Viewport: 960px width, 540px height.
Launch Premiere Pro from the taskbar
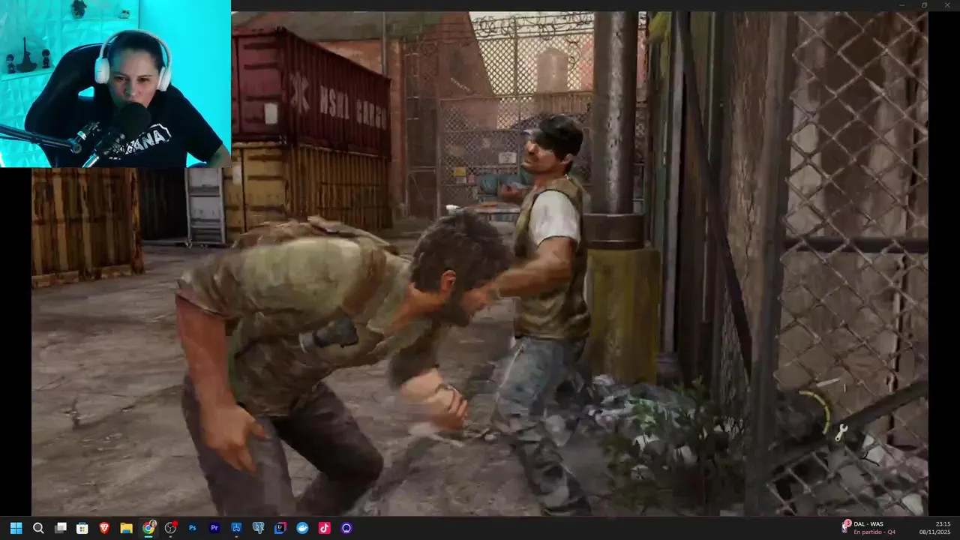pyautogui.click(x=214, y=528)
